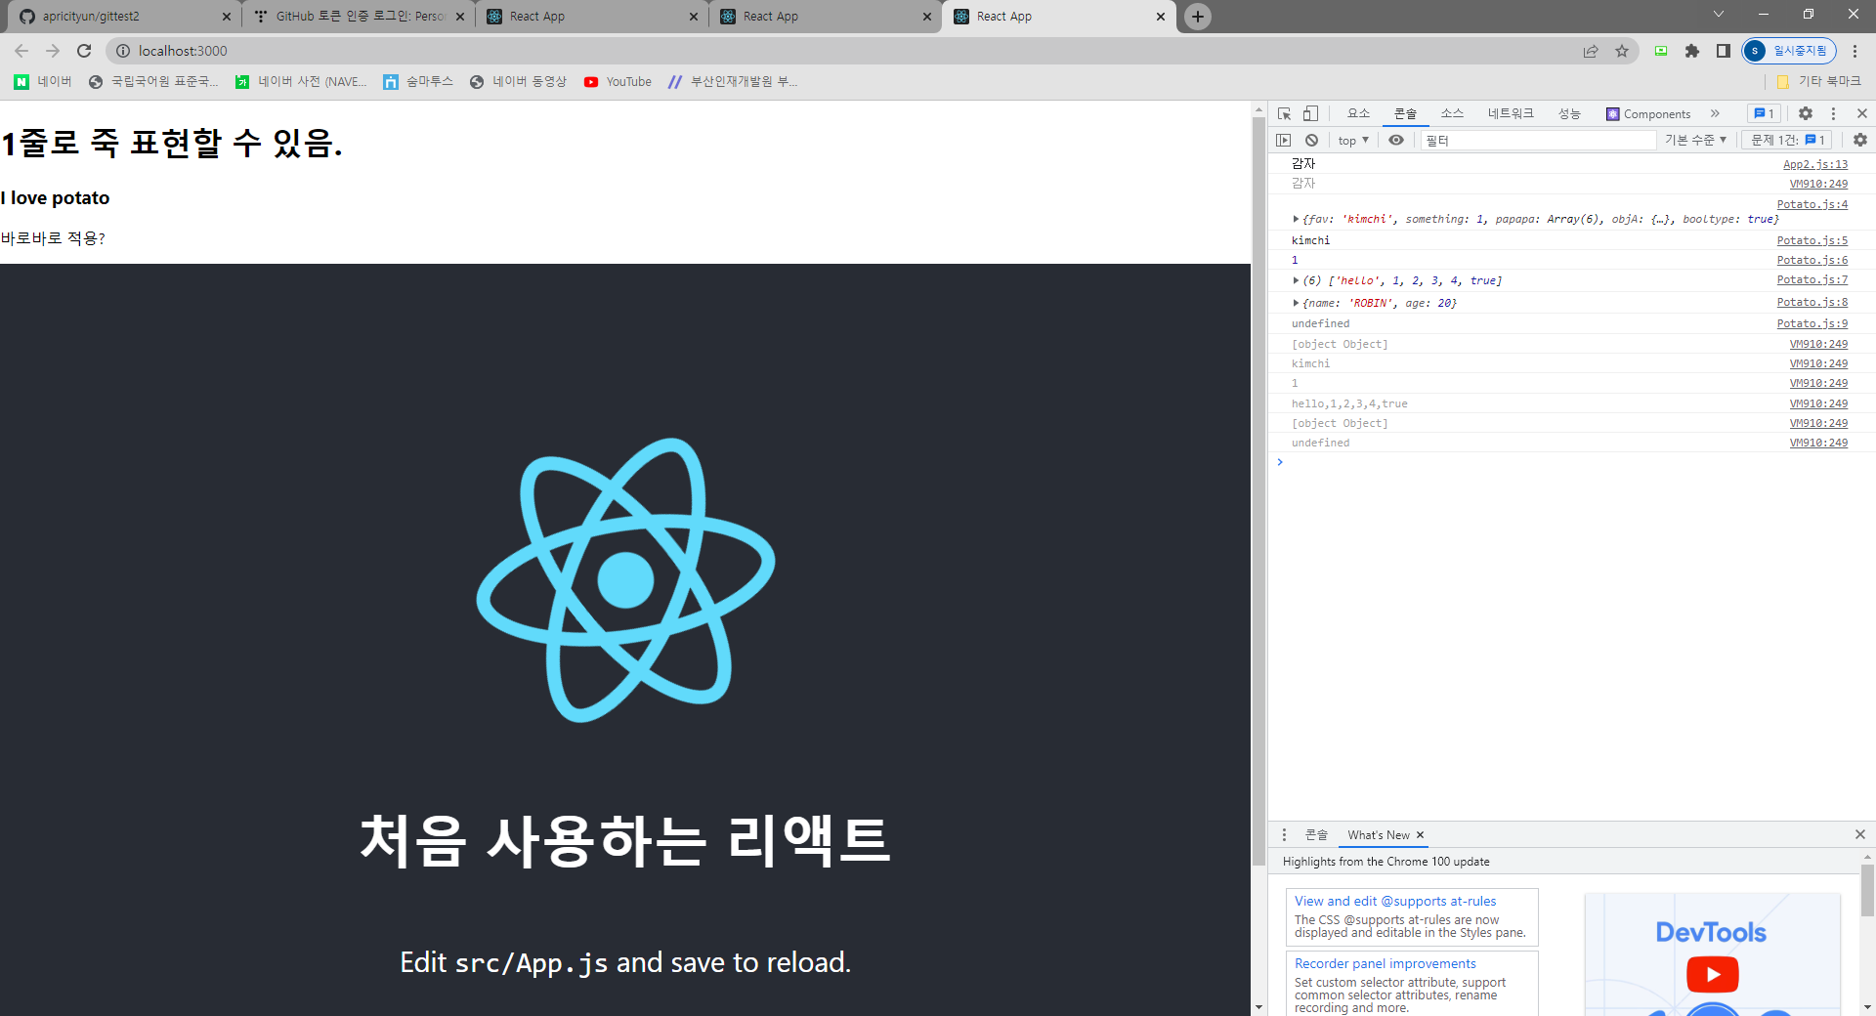Click the localhost:3000 address bar

850,51
